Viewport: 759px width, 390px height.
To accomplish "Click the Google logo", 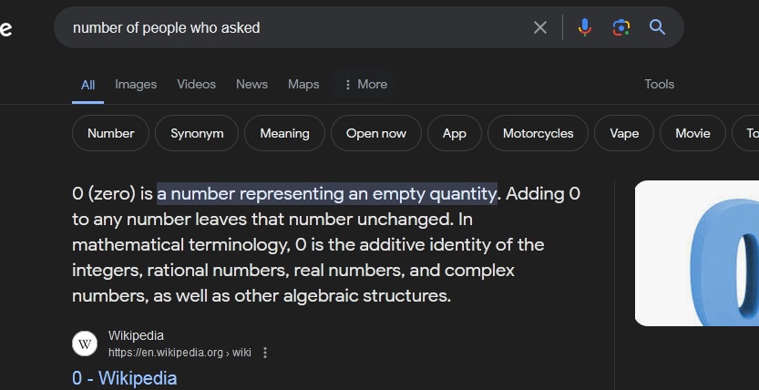I will (x=5, y=28).
